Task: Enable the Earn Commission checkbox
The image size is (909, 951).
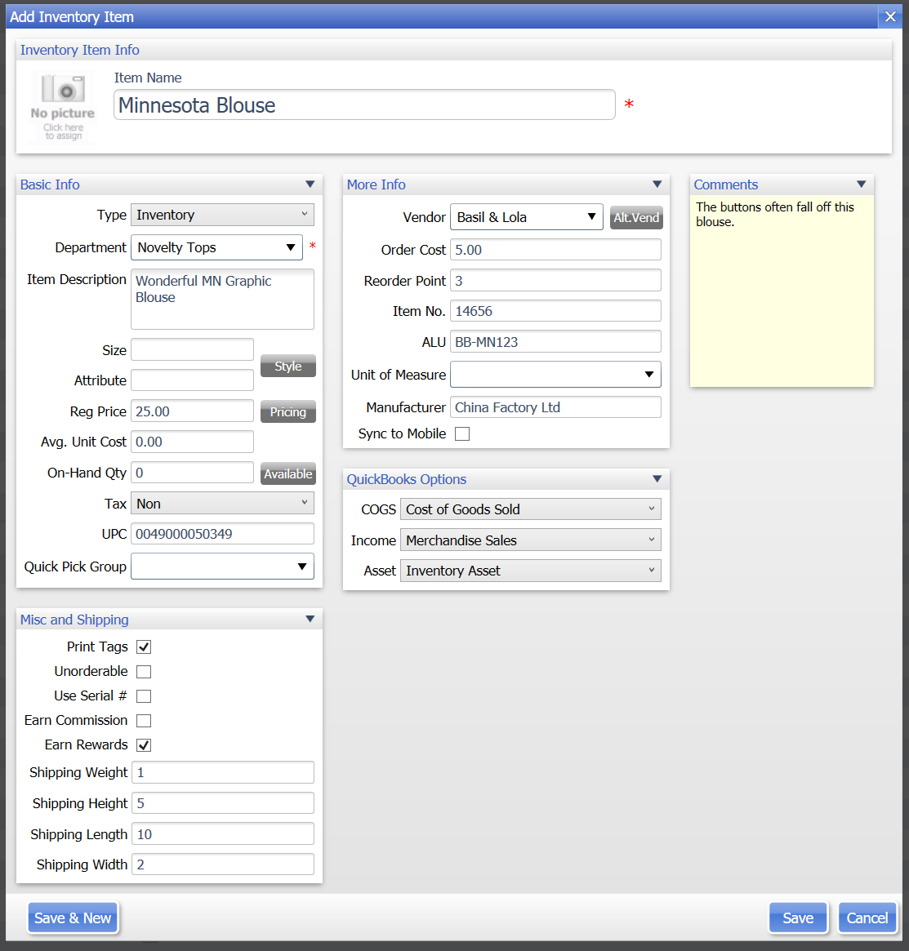Action: pyautogui.click(x=144, y=721)
